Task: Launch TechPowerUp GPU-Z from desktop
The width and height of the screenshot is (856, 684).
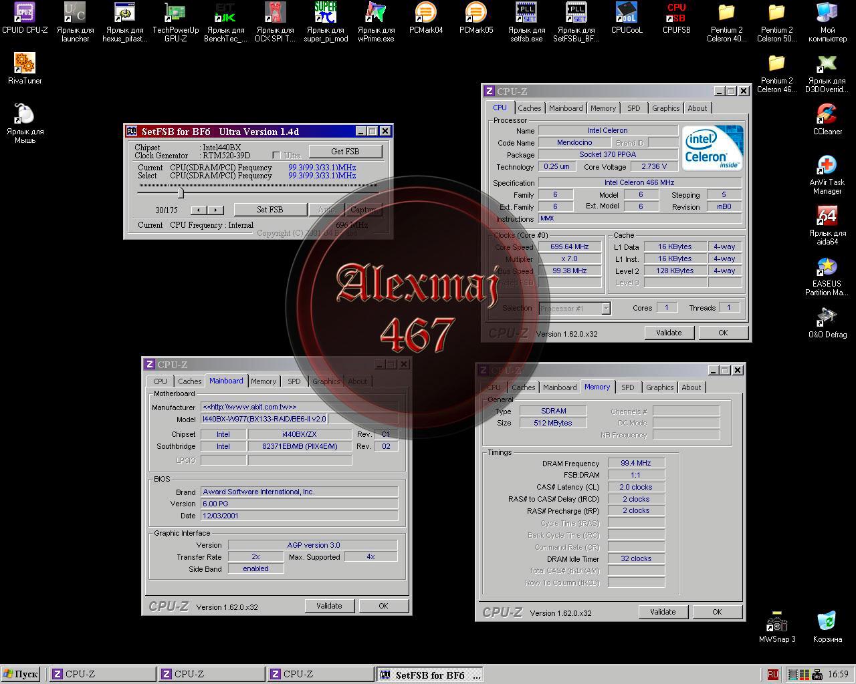Action: 175,12
